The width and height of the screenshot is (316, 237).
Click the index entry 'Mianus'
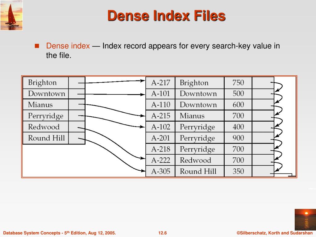[40, 105]
